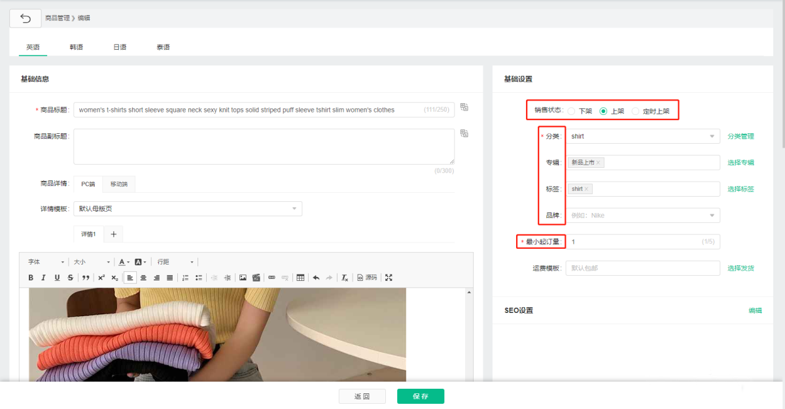Open the 分类 dropdown showing shirt
Image resolution: width=785 pixels, height=409 pixels.
point(642,137)
